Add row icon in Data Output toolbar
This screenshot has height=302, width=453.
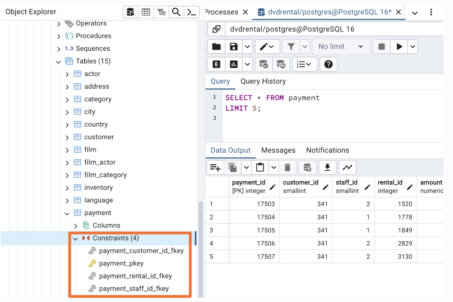pyautogui.click(x=215, y=168)
